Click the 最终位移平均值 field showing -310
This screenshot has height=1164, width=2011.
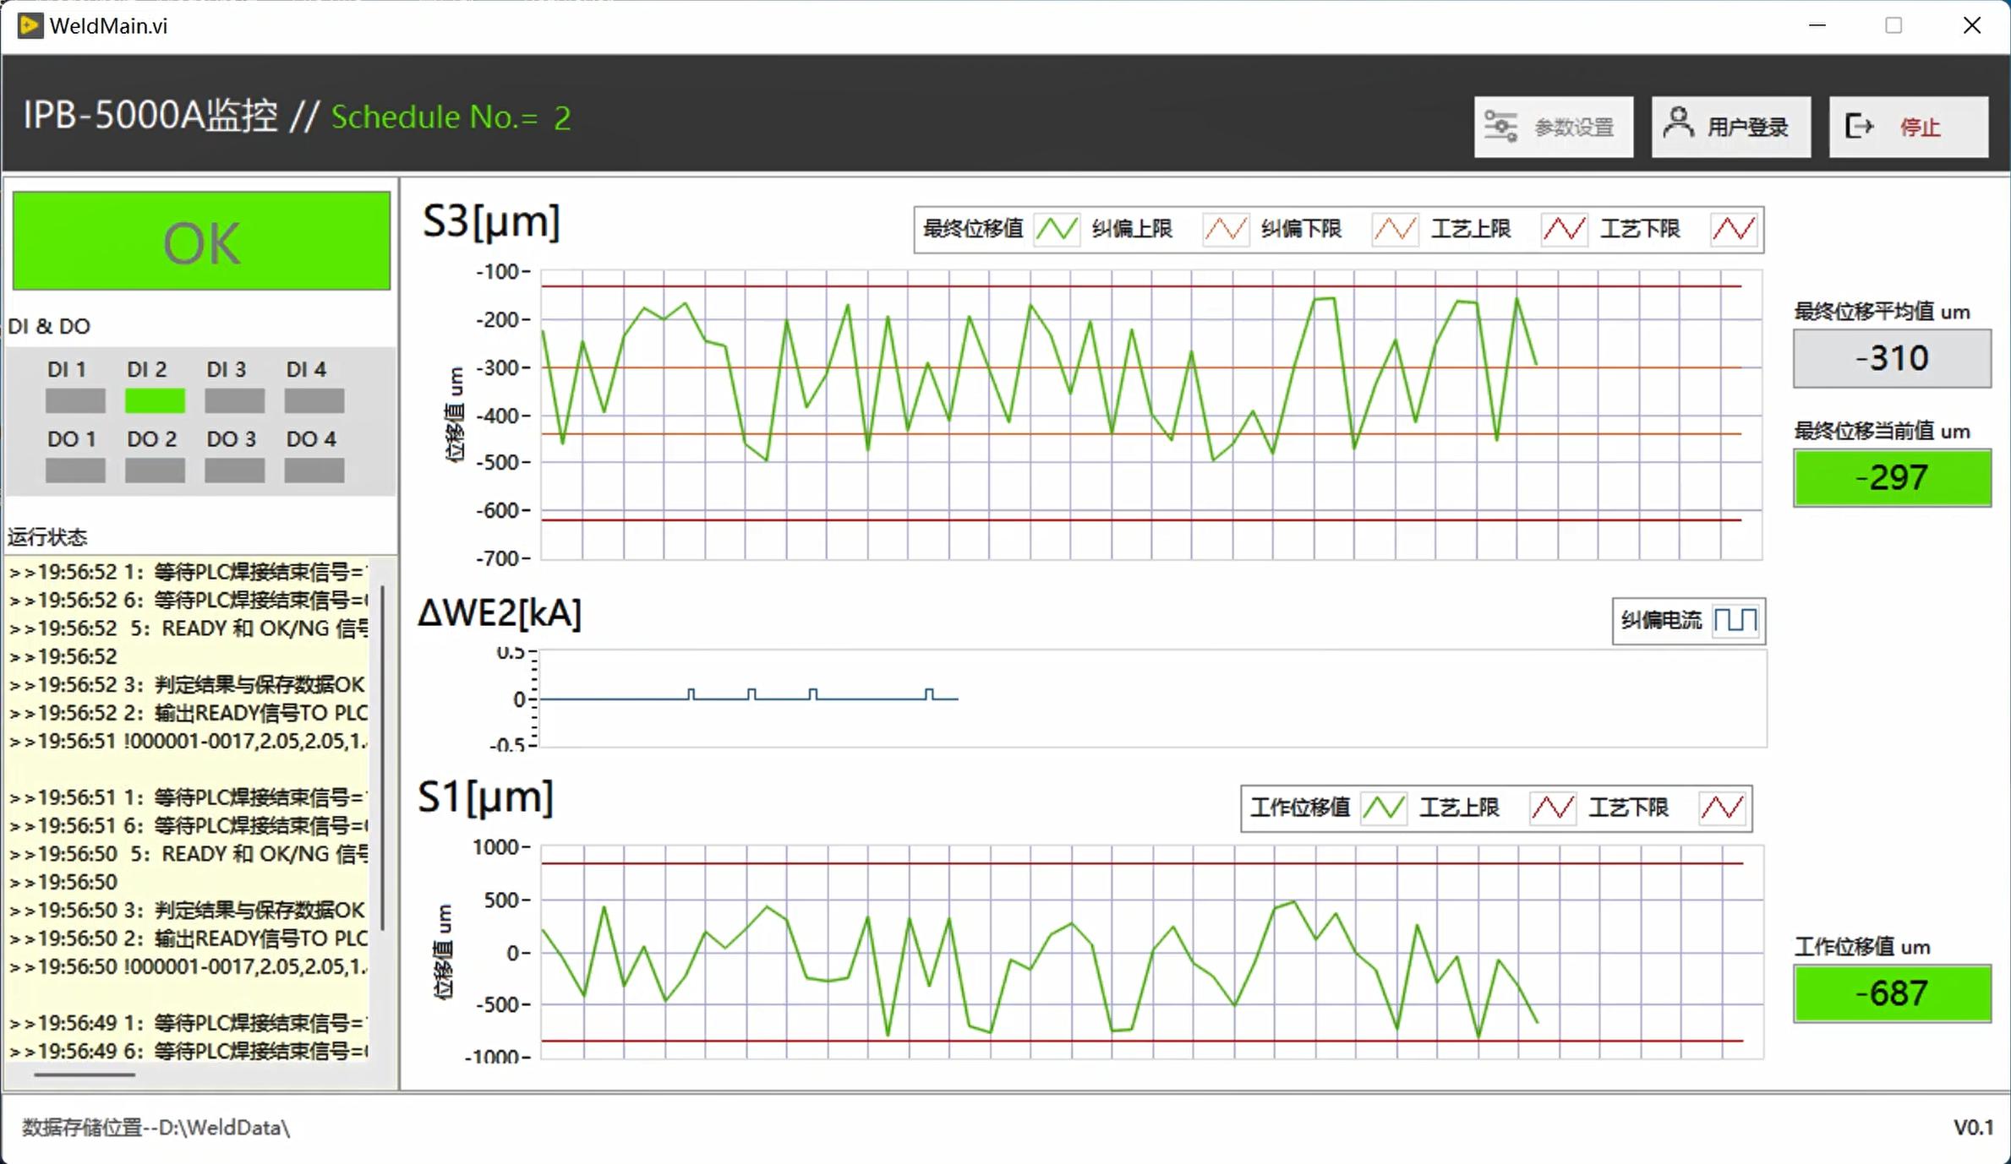coord(1892,358)
